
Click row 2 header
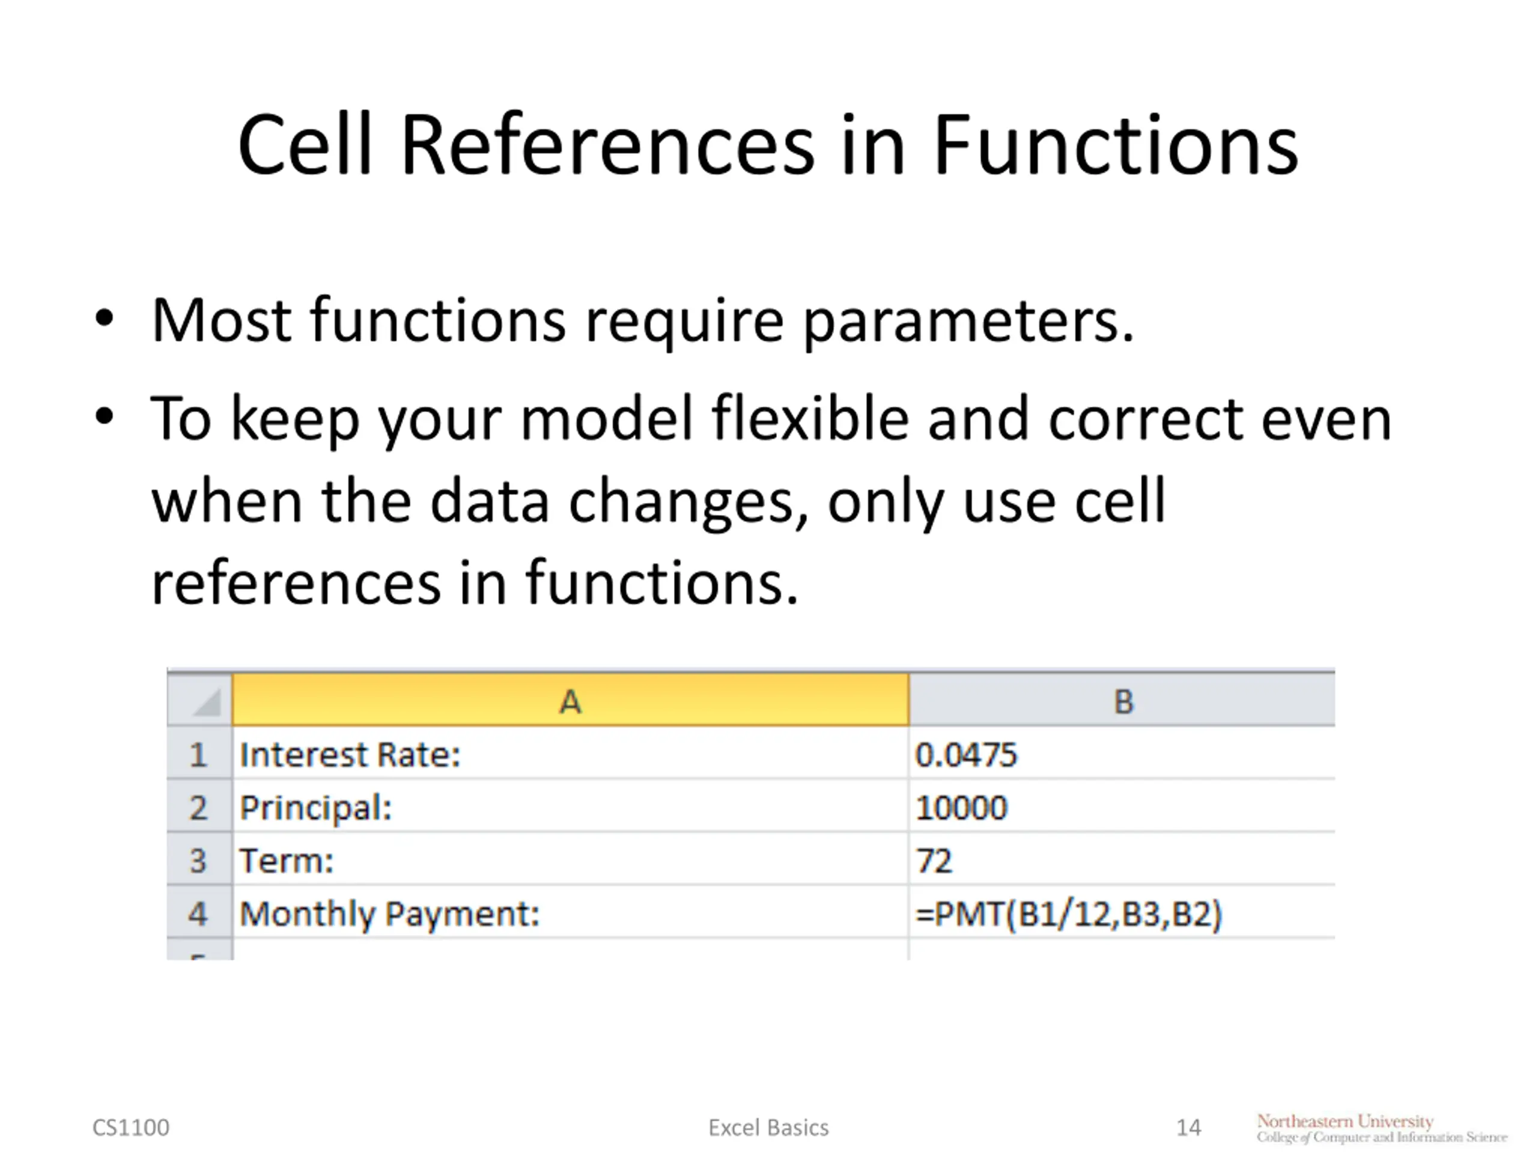click(x=199, y=808)
